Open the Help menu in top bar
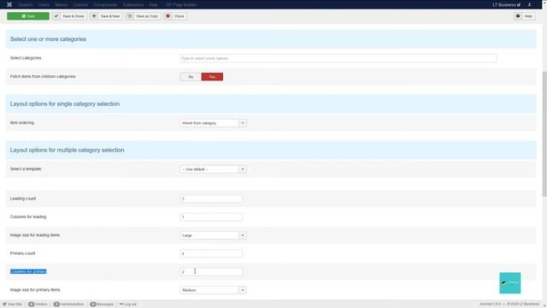The width and height of the screenshot is (547, 308). pyautogui.click(x=153, y=5)
